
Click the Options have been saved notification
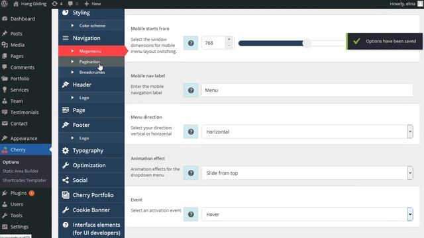pos(384,41)
